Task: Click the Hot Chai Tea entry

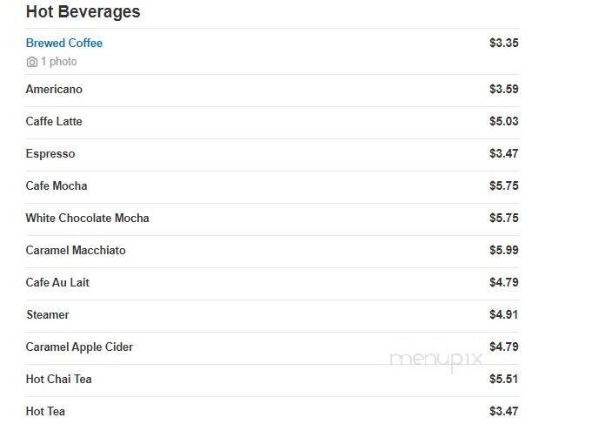Action: point(58,380)
